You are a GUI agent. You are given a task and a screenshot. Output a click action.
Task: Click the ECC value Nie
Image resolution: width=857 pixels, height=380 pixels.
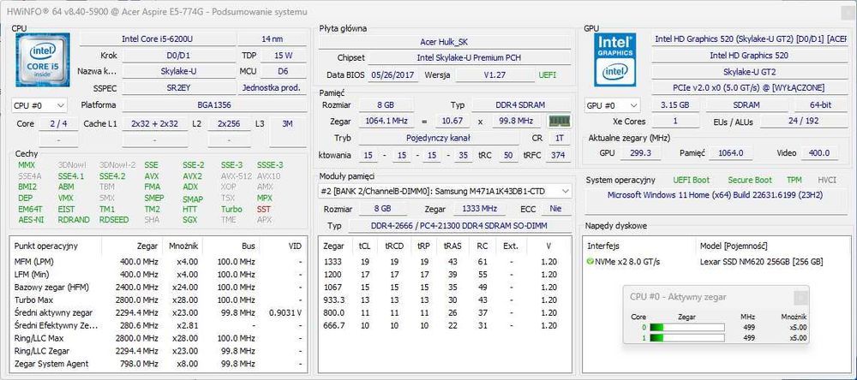tap(556, 209)
